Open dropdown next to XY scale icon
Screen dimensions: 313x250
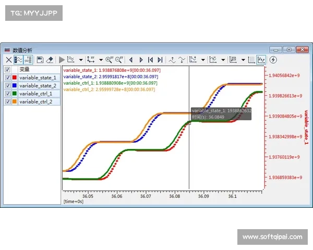point(101,60)
